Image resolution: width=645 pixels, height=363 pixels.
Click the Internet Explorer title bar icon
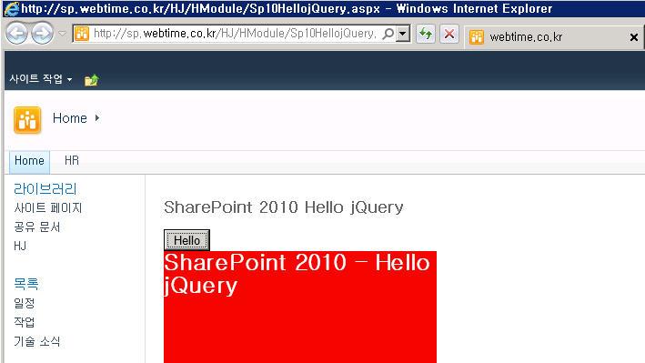[11, 9]
